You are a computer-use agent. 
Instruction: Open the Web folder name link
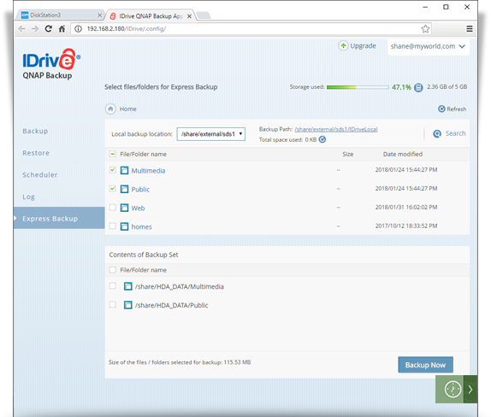(x=138, y=208)
